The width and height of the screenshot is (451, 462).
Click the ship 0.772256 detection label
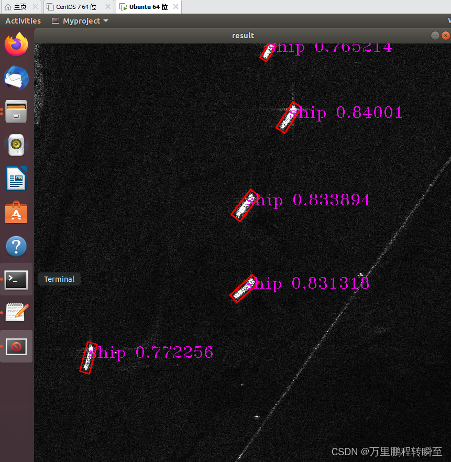(x=150, y=353)
